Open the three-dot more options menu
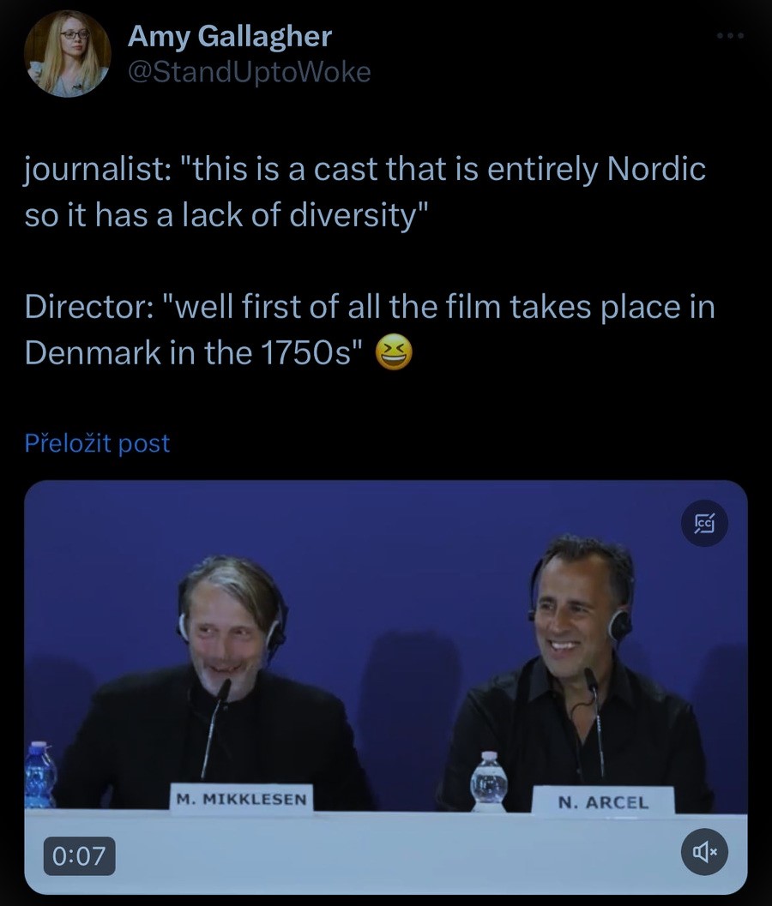 click(730, 37)
